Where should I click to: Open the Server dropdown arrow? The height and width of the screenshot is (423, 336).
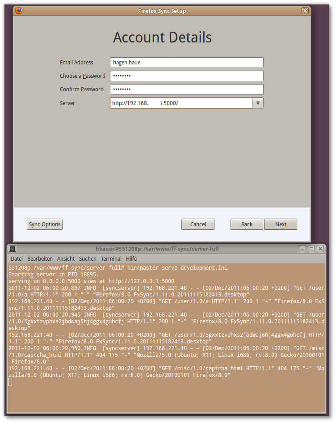click(258, 103)
